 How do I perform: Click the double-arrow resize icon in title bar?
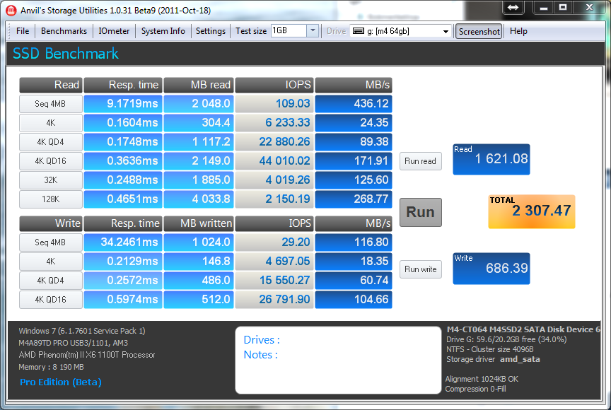click(513, 7)
